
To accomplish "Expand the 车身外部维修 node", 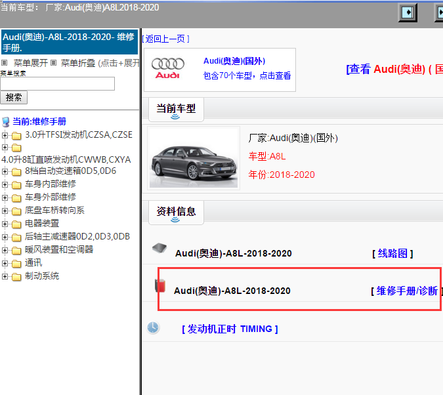I will point(5,197).
